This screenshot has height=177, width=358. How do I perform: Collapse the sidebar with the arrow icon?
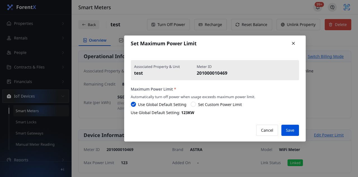[62, 169]
